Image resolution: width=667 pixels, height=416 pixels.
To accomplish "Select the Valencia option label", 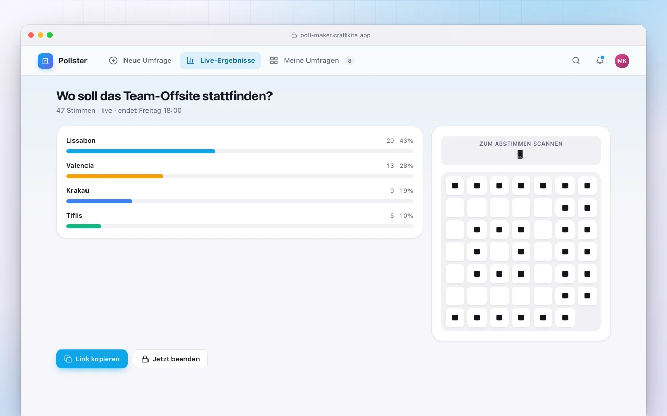I will pos(80,166).
